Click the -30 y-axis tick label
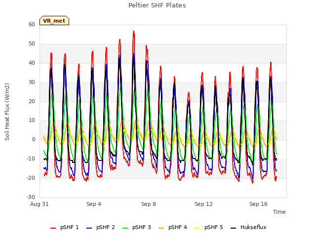Image resolution: width=316 pixels, height=237 pixels. tap(31, 197)
